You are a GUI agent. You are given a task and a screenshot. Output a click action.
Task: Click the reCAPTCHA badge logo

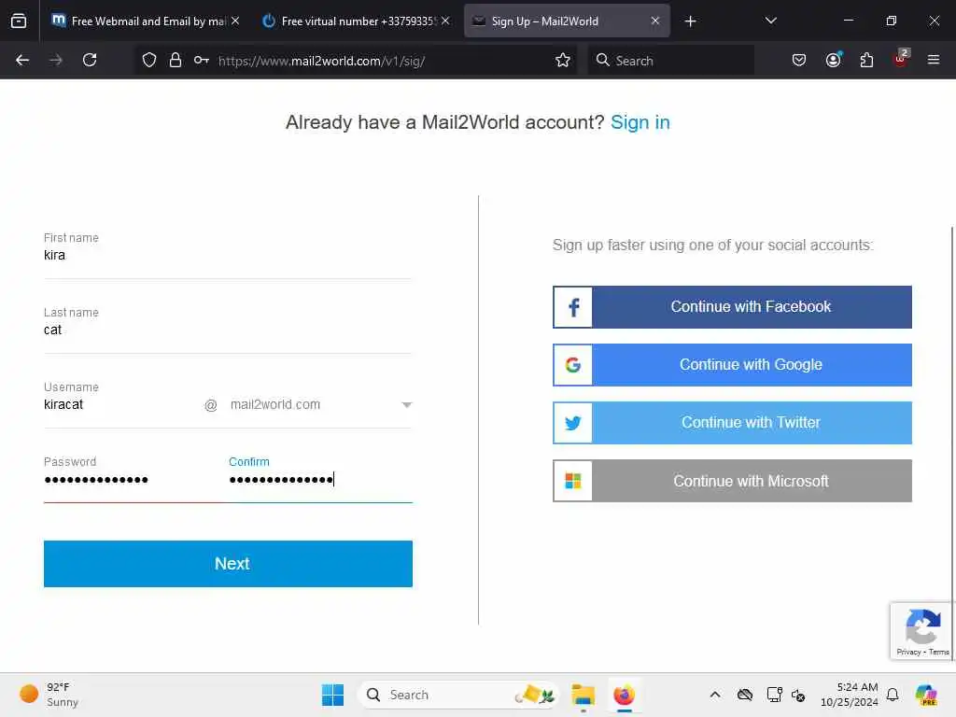[922, 626]
